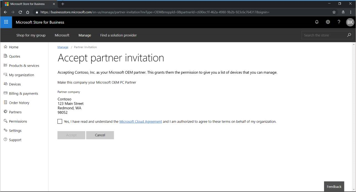Click in the Search the store field
Image resolution: width=356 pixels, height=192 pixels.
click(x=324, y=35)
